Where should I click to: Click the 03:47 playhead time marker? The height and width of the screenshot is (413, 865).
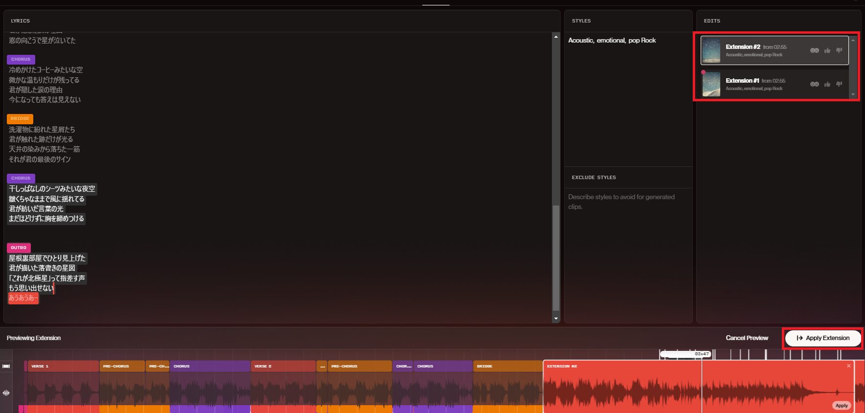click(701, 354)
